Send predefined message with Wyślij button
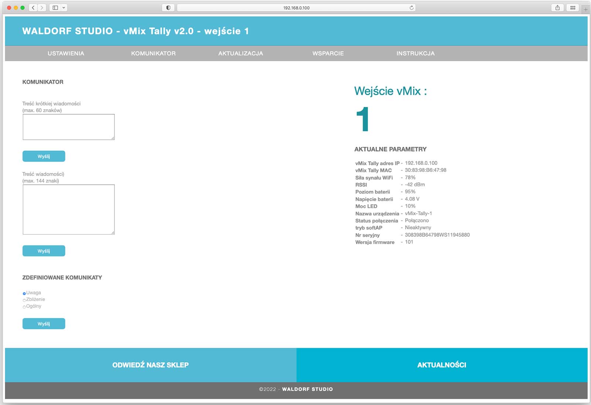 (x=44, y=324)
